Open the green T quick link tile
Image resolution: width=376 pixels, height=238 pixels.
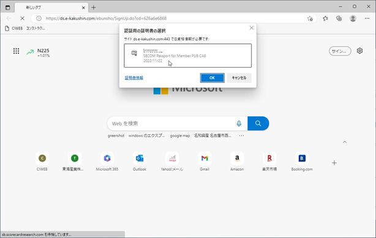coord(73,162)
